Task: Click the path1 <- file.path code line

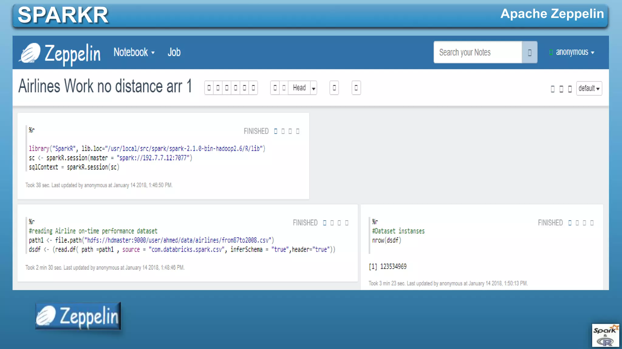Action: (x=151, y=240)
